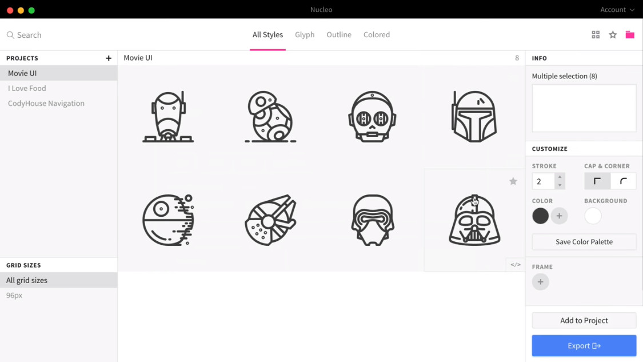Screen dimensions: 643x362
Task: Select the Death Star icon
Action: [168, 220]
